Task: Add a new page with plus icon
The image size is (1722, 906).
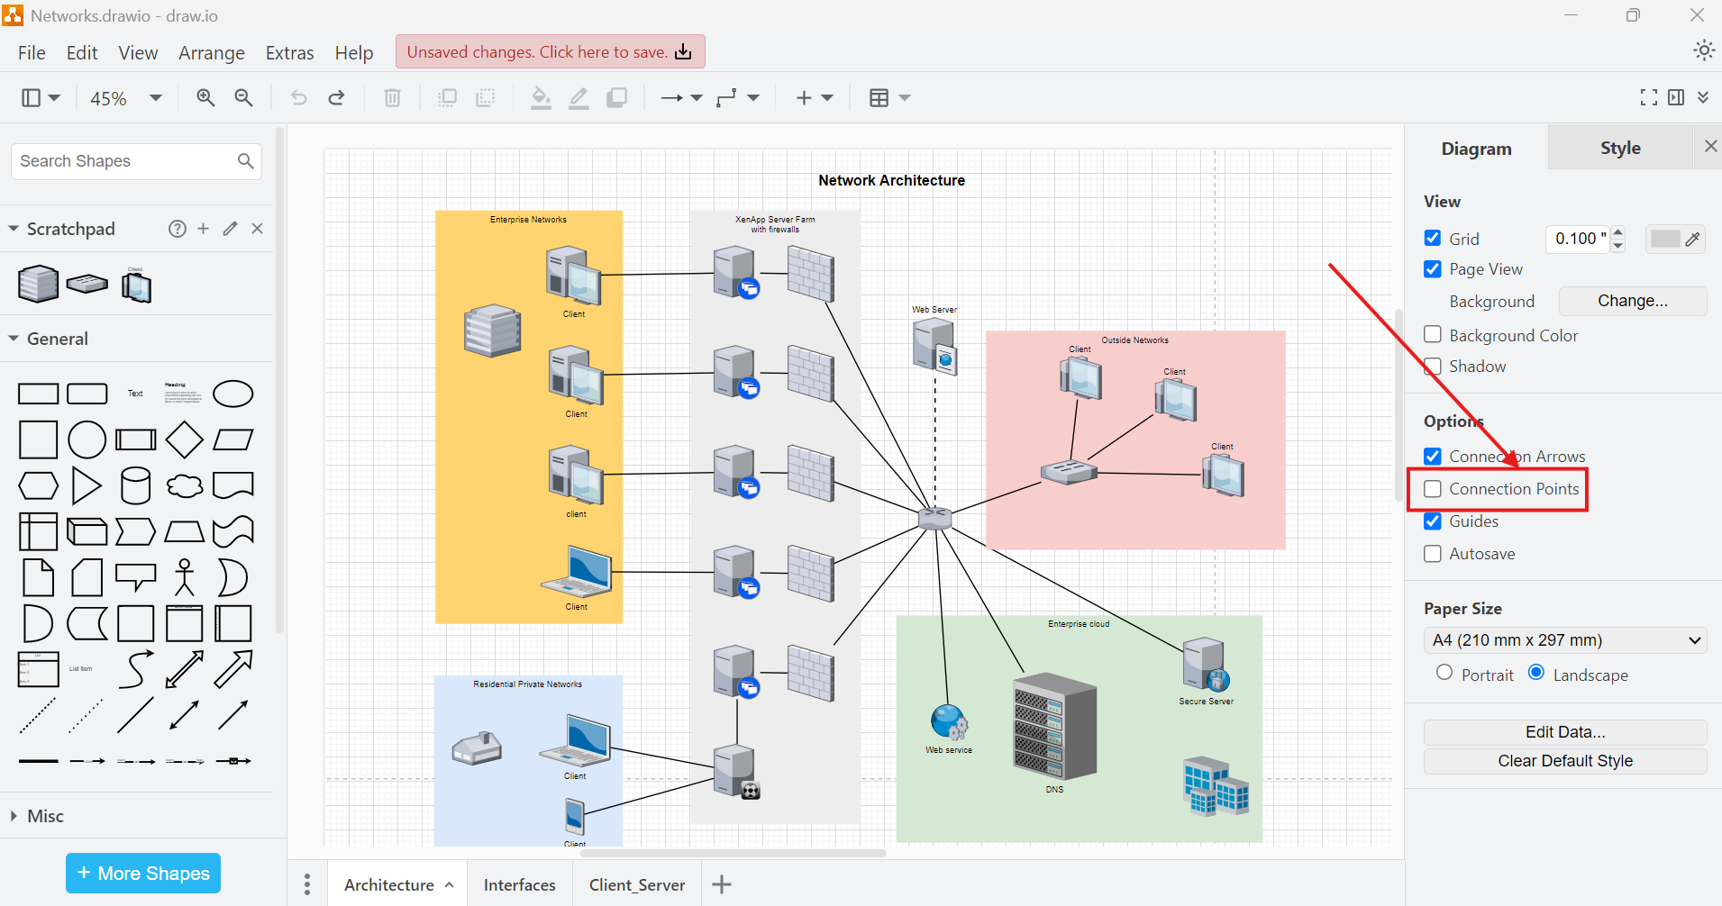Action: (721, 884)
